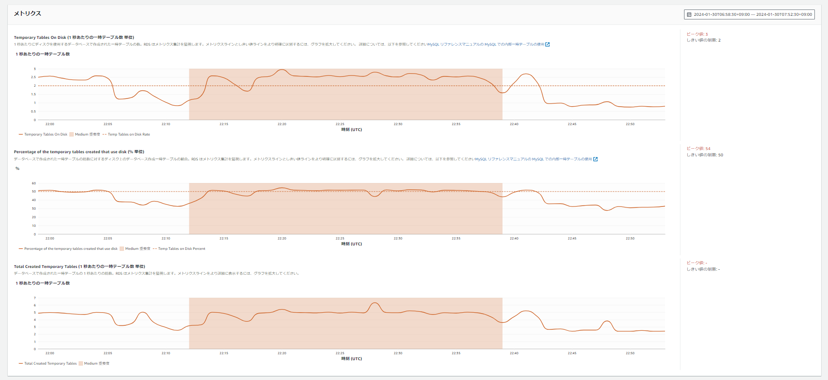828x380 pixels.
Task: Click the Temporary Tables On Disk legend entry
Action: click(x=43, y=134)
